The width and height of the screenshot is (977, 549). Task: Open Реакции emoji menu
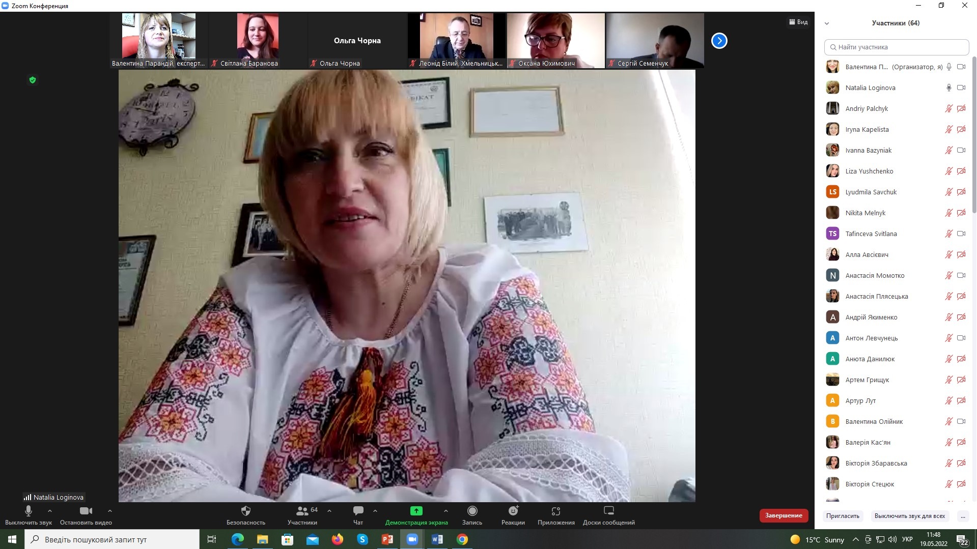513,515
